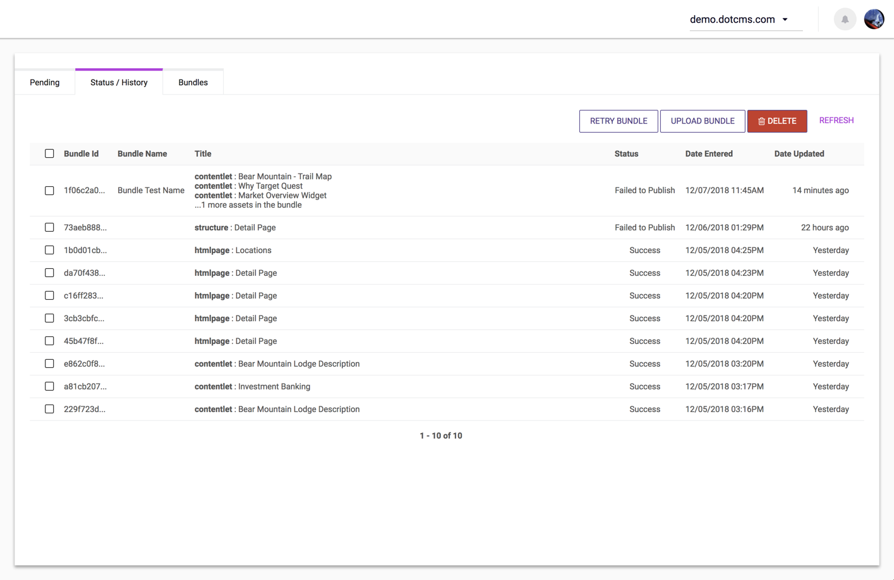The image size is (894, 580).
Task: Open bundle ID 1b0d01cb row
Action: pos(85,251)
